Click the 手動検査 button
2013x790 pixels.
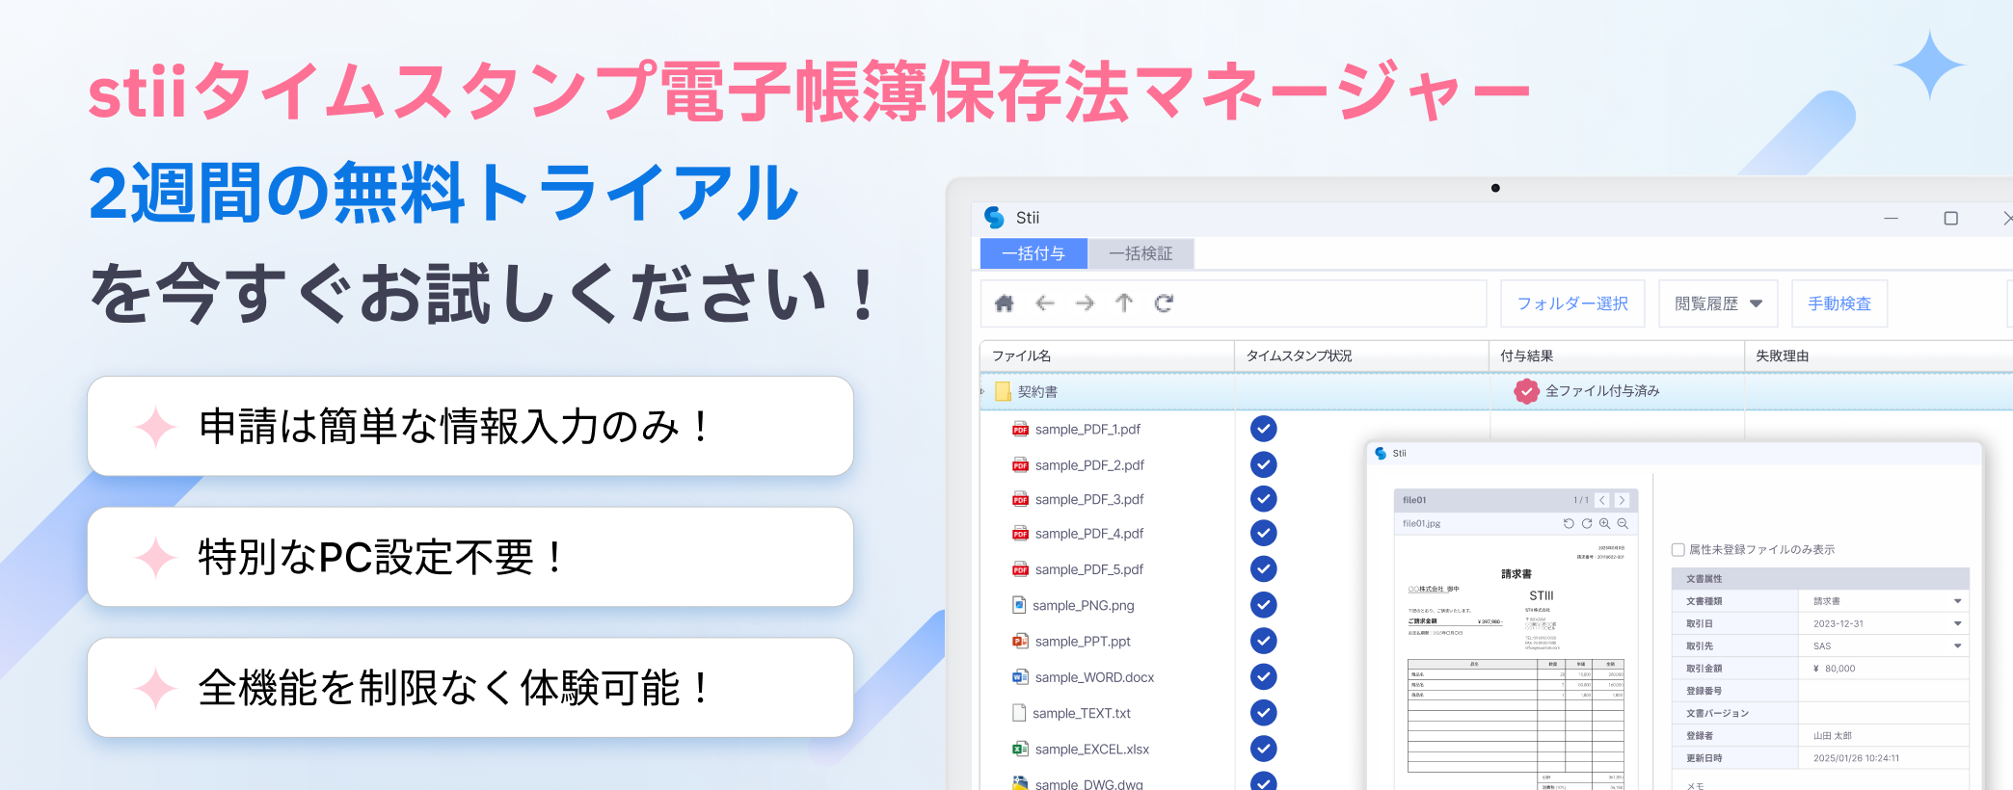[x=1839, y=303]
